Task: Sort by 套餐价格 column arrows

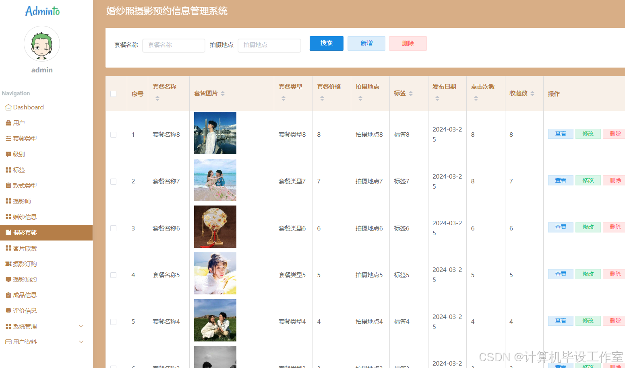Action: click(322, 98)
